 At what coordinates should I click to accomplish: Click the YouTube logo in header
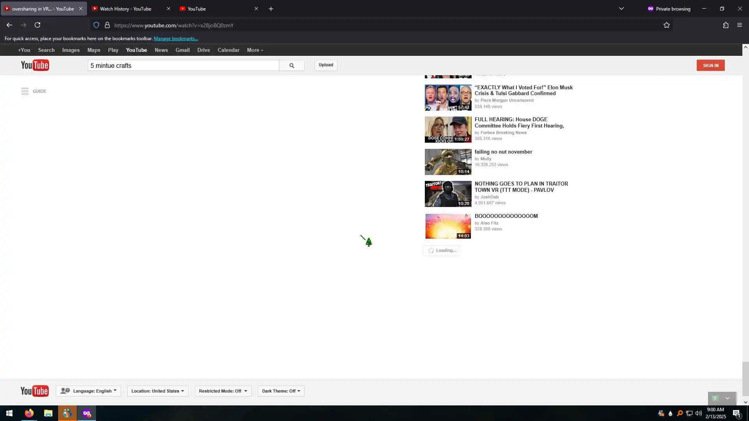(x=35, y=65)
